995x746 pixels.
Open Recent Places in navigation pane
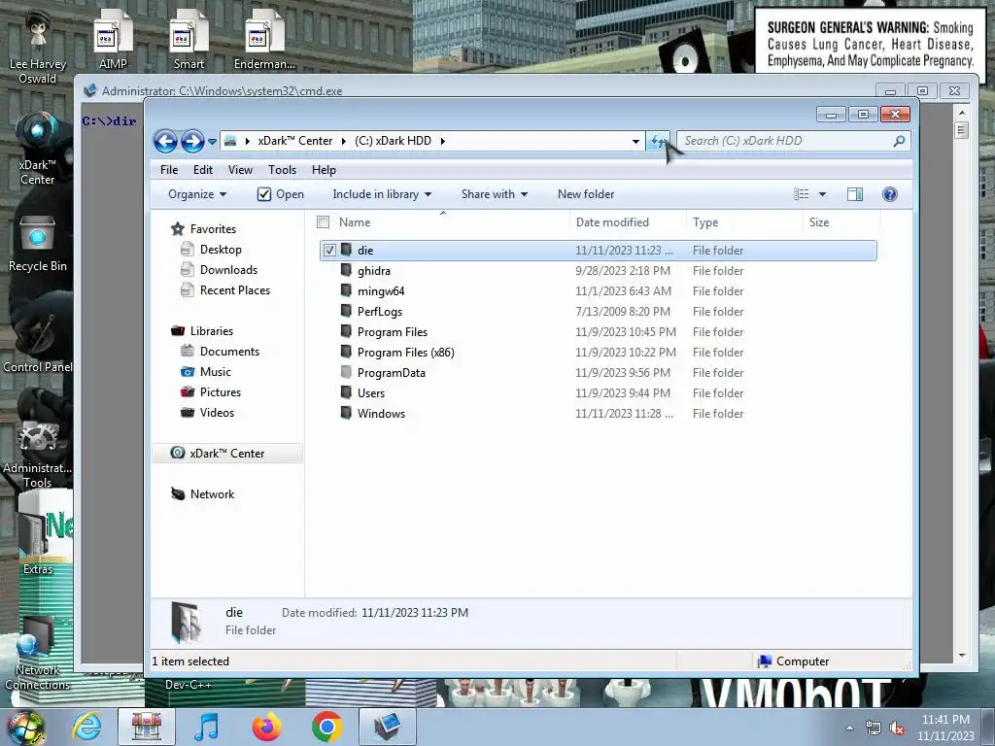(235, 289)
